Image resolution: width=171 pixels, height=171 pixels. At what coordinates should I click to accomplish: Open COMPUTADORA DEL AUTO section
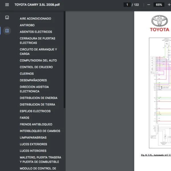pos(38,60)
